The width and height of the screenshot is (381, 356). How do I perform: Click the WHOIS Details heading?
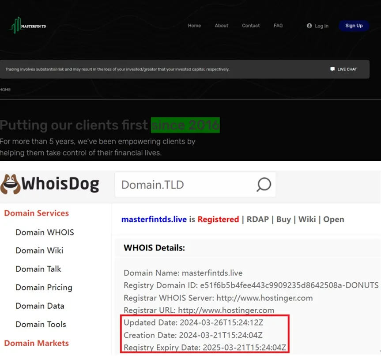[x=154, y=248]
